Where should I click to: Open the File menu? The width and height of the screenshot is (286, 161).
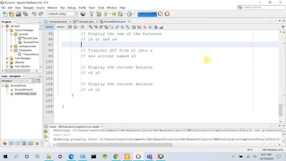tap(3, 8)
